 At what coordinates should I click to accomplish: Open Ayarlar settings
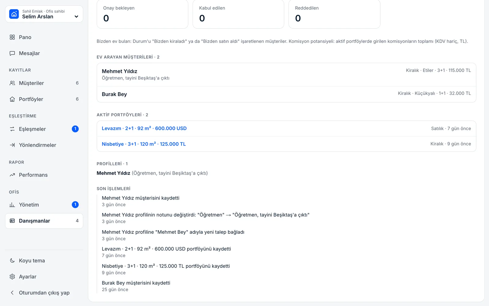[44, 277]
